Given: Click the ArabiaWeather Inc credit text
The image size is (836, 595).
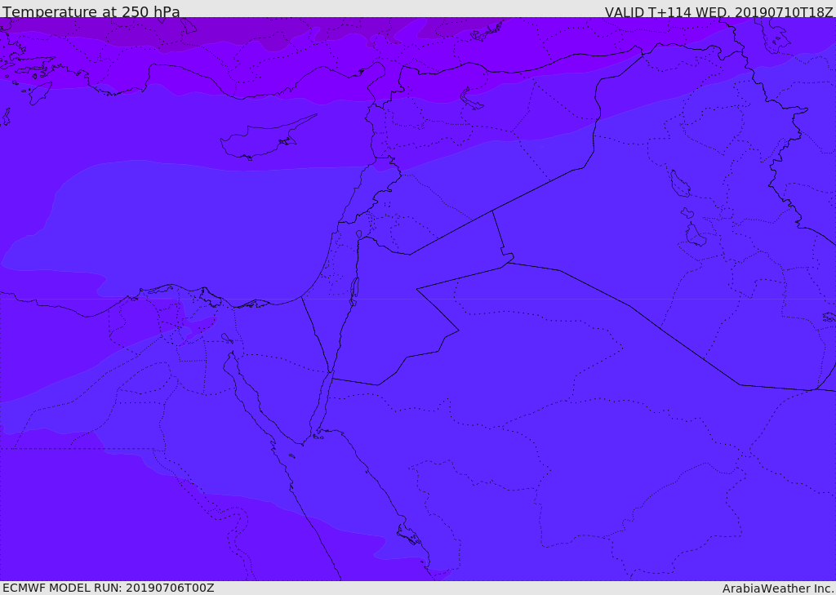Looking at the screenshot, I should pyautogui.click(x=778, y=588).
